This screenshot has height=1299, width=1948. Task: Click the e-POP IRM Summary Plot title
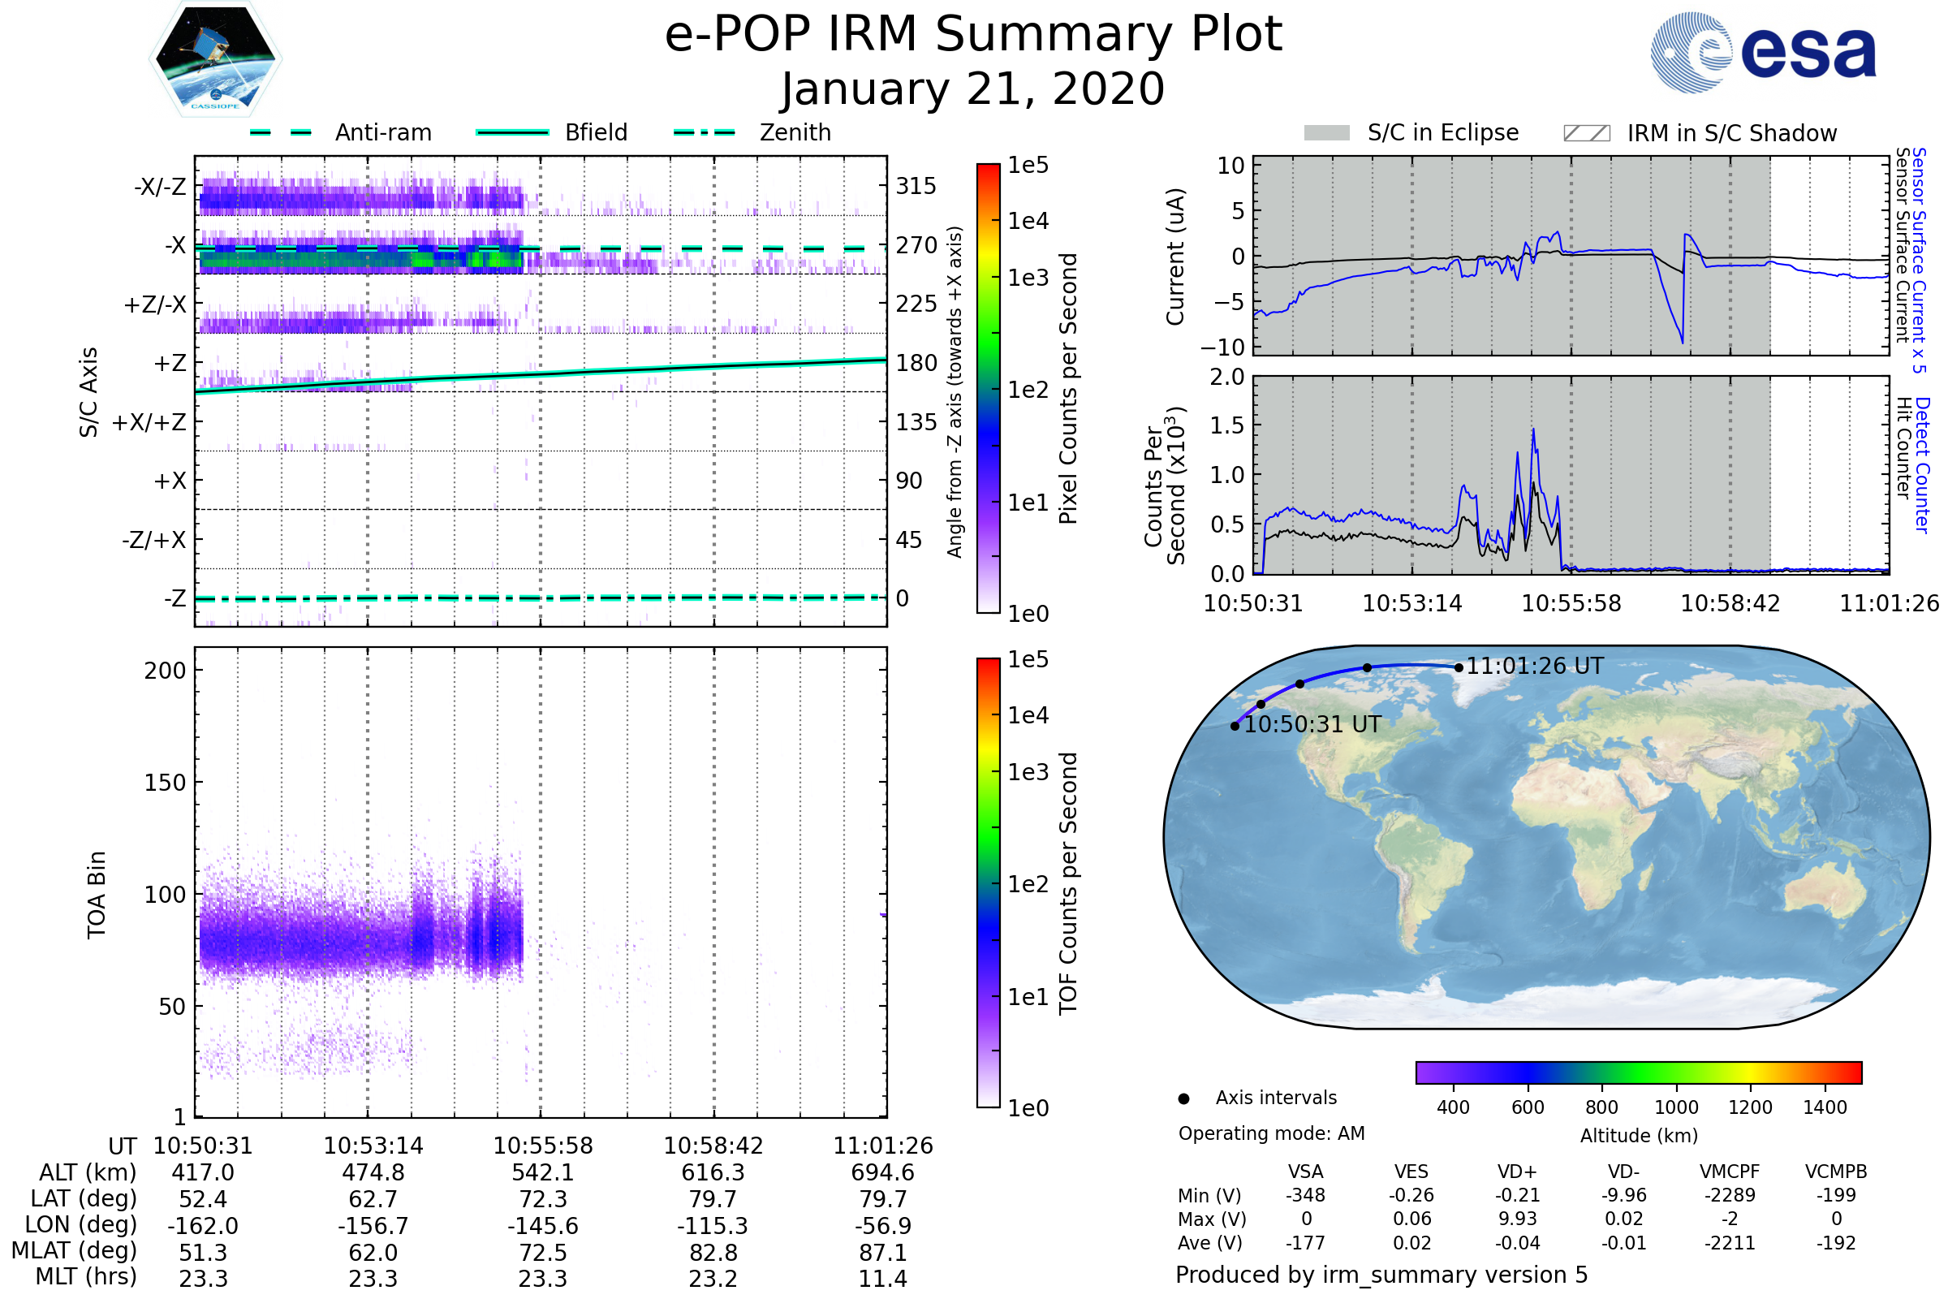pyautogui.click(x=973, y=35)
